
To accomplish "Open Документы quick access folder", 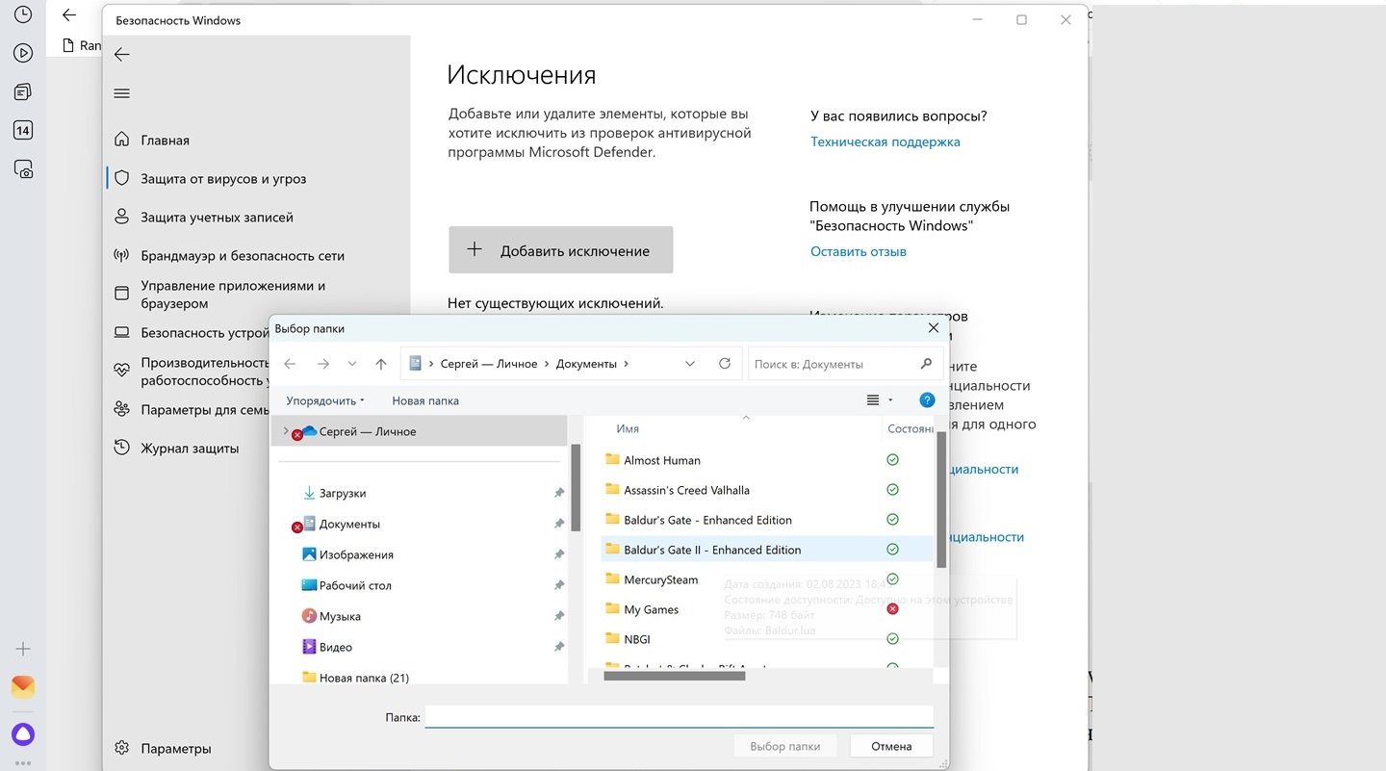I will pos(349,524).
